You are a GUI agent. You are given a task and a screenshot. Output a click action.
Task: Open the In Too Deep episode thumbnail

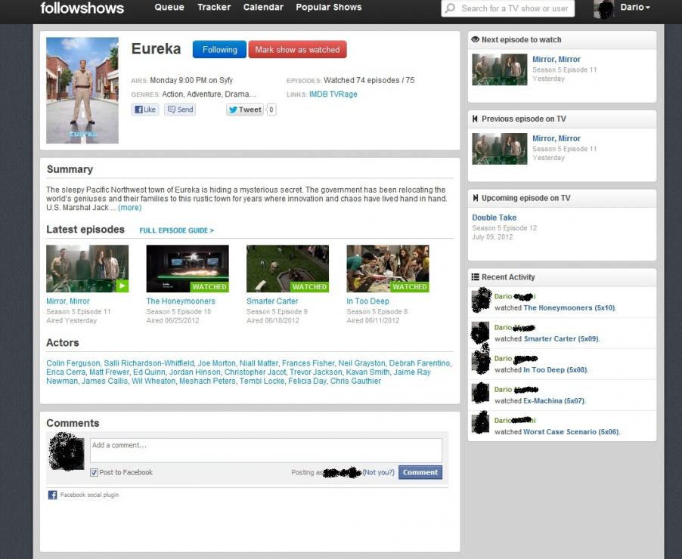388,269
